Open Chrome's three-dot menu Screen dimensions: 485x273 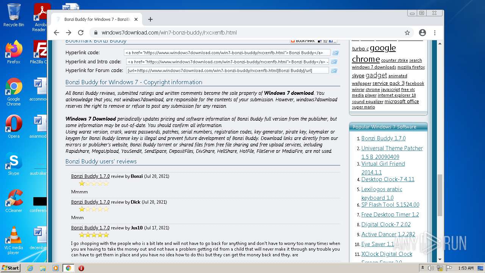click(435, 33)
